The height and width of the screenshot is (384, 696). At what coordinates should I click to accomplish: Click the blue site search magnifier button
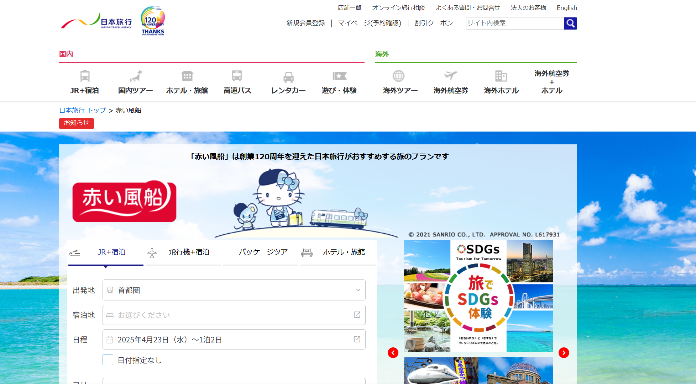tap(570, 23)
